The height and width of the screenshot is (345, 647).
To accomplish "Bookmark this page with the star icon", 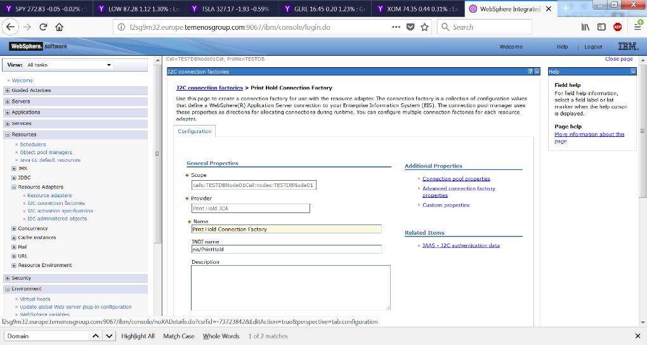I will point(424,27).
